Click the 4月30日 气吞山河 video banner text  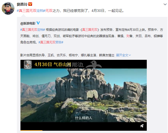(x=53, y=64)
